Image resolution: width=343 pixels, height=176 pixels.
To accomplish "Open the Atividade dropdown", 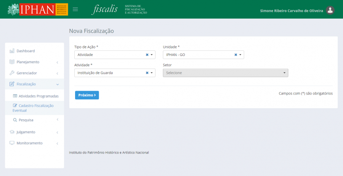I will (152, 73).
